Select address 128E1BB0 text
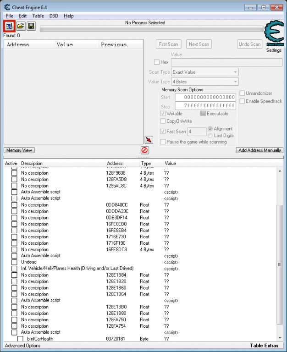This screenshot has width=287, height=352. [116, 307]
